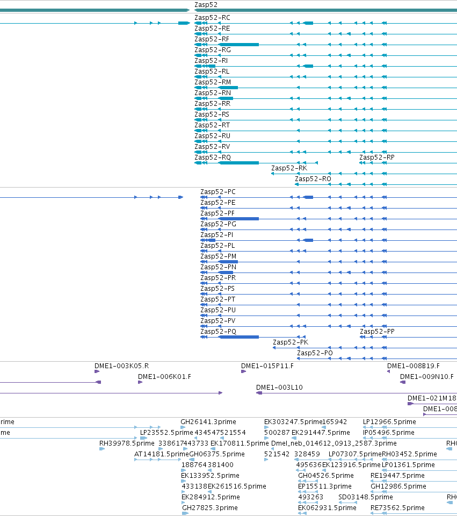457x516 pixels.
Task: Click the EK133952.5prime EST label
Action: tap(210, 476)
